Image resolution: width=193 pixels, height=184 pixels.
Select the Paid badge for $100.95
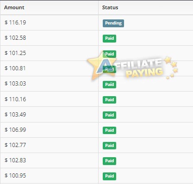[109, 176]
